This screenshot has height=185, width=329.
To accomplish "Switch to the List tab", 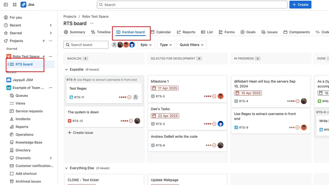I will click(x=207, y=32).
